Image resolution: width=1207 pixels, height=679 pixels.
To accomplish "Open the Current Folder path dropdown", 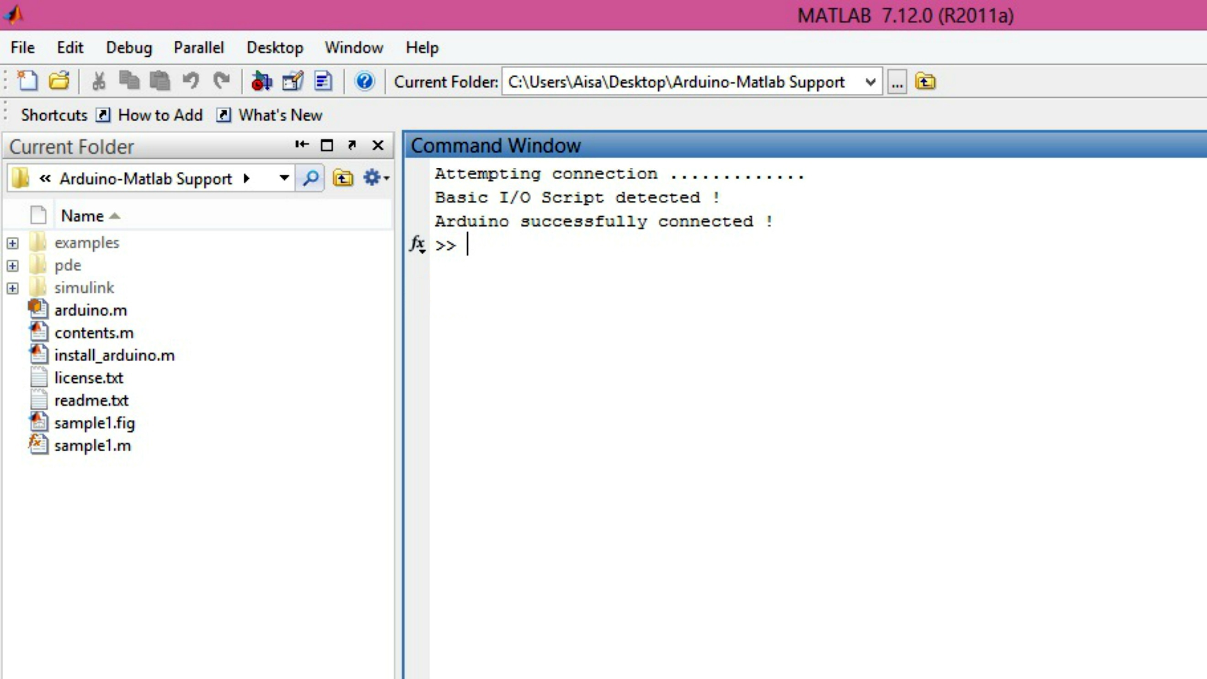I will tap(870, 82).
